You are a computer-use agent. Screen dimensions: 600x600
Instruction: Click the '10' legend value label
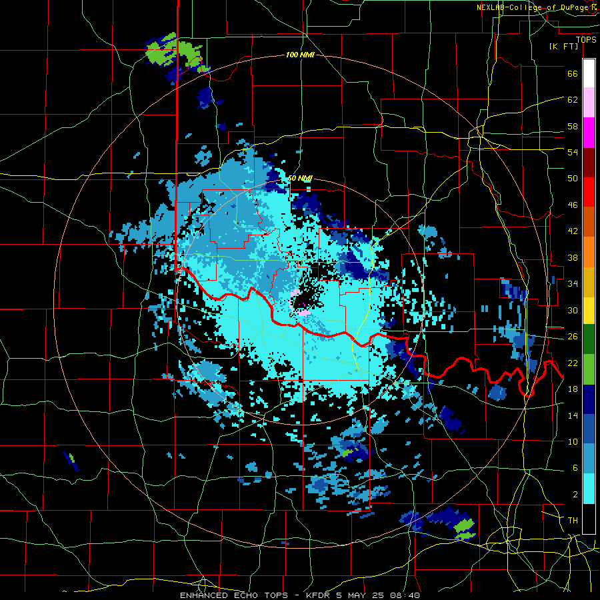click(573, 441)
